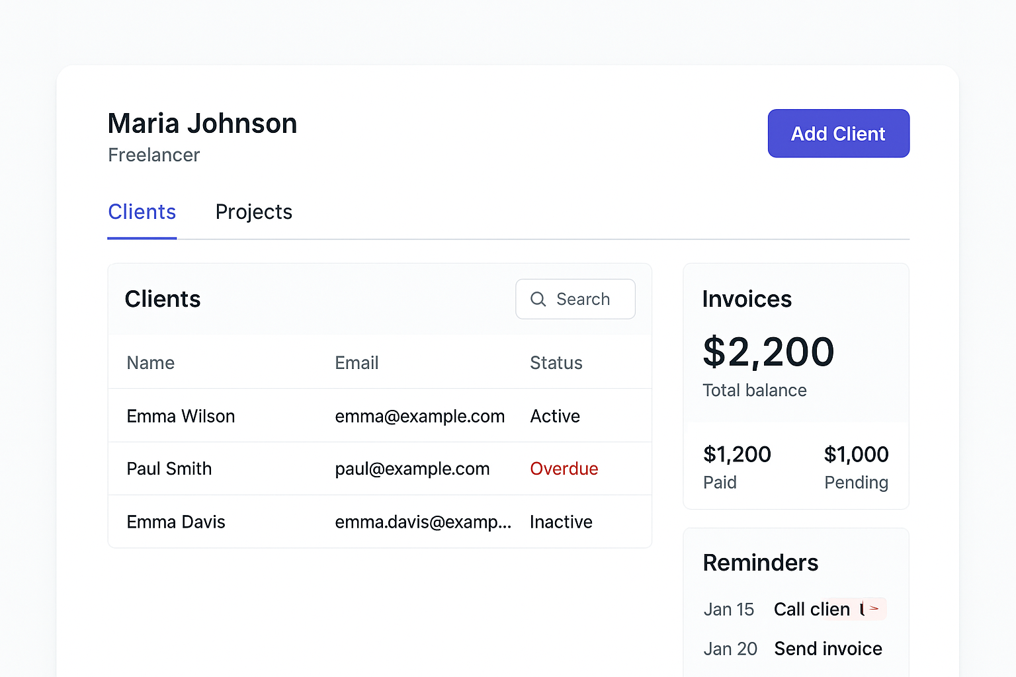Open the Emma Wilson client row

pos(181,416)
